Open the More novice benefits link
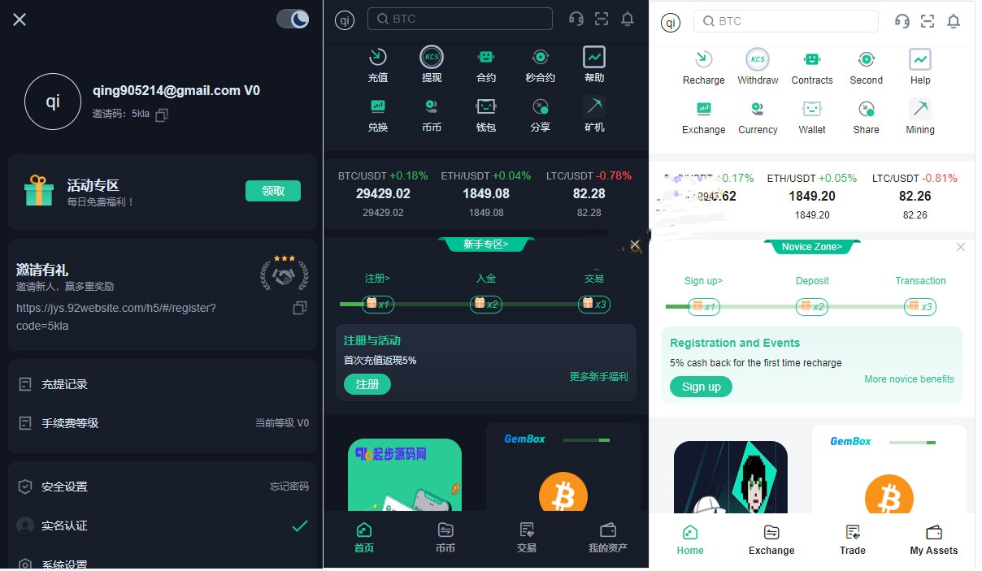Screen dimensions: 982x571 point(909,379)
